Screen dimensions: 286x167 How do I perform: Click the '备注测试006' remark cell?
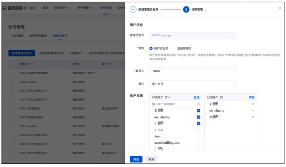(109, 153)
